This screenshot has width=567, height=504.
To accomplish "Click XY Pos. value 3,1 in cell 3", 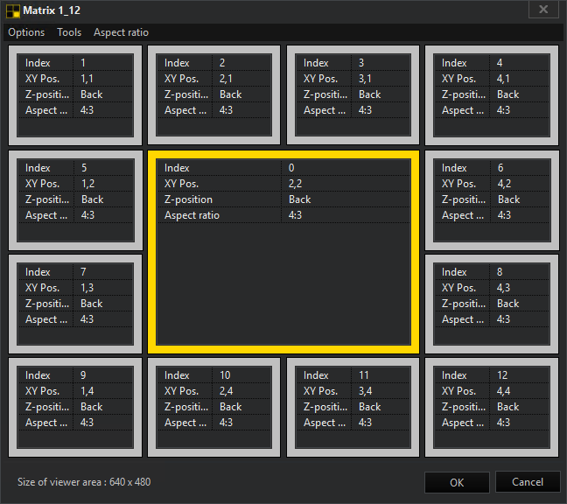I will [365, 79].
